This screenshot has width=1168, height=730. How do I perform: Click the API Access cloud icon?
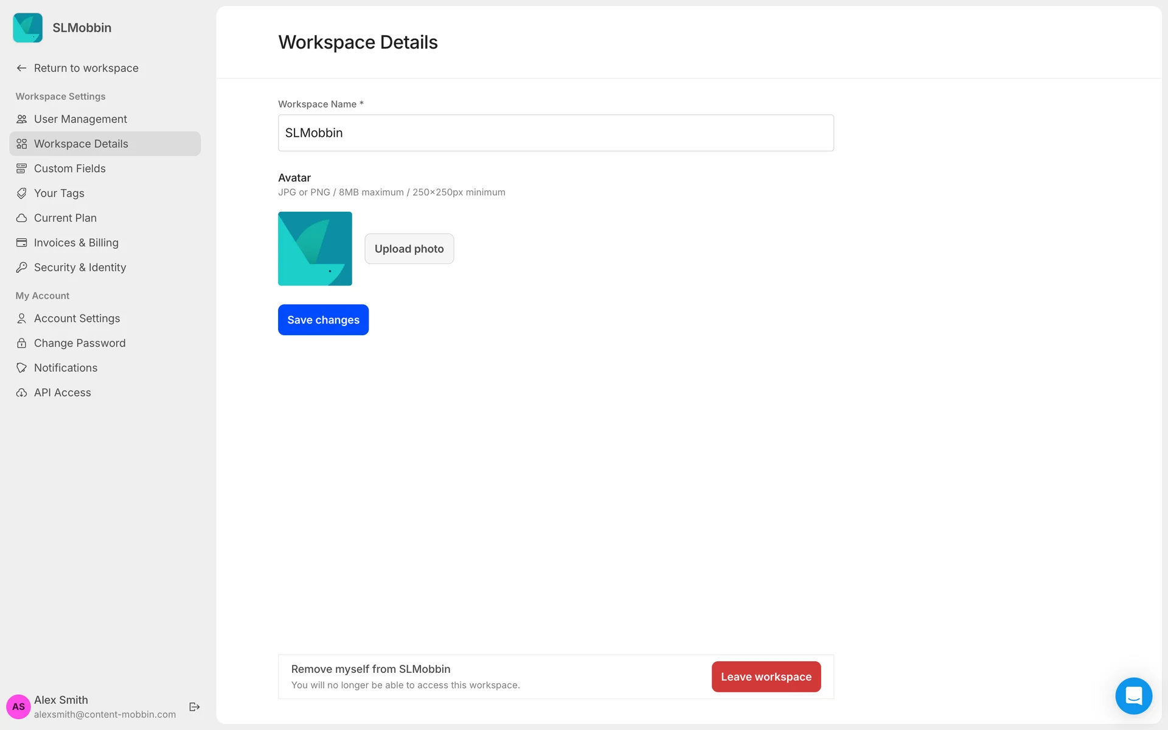pos(22,393)
